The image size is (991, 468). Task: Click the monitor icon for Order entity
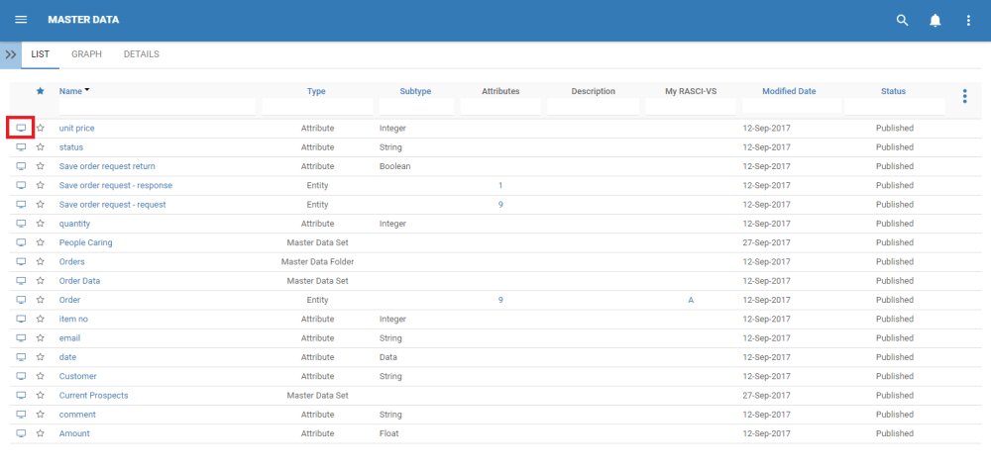(x=21, y=300)
